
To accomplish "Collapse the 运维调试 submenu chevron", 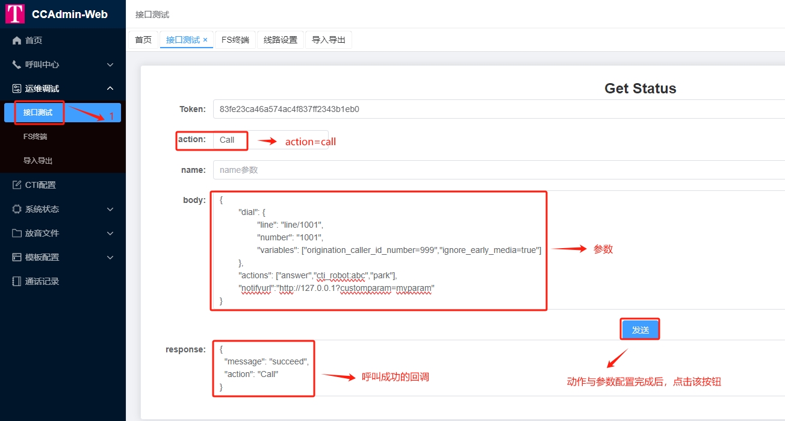I will click(x=110, y=89).
